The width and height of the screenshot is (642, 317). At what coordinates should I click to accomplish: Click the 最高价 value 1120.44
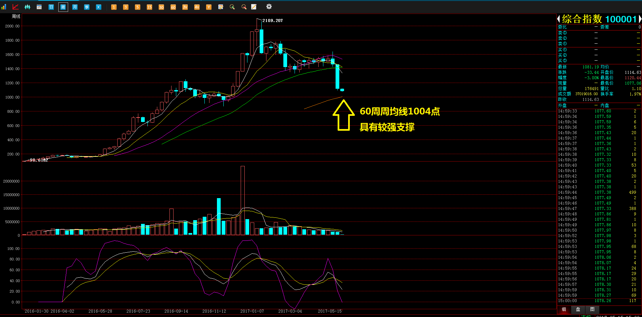(633, 78)
